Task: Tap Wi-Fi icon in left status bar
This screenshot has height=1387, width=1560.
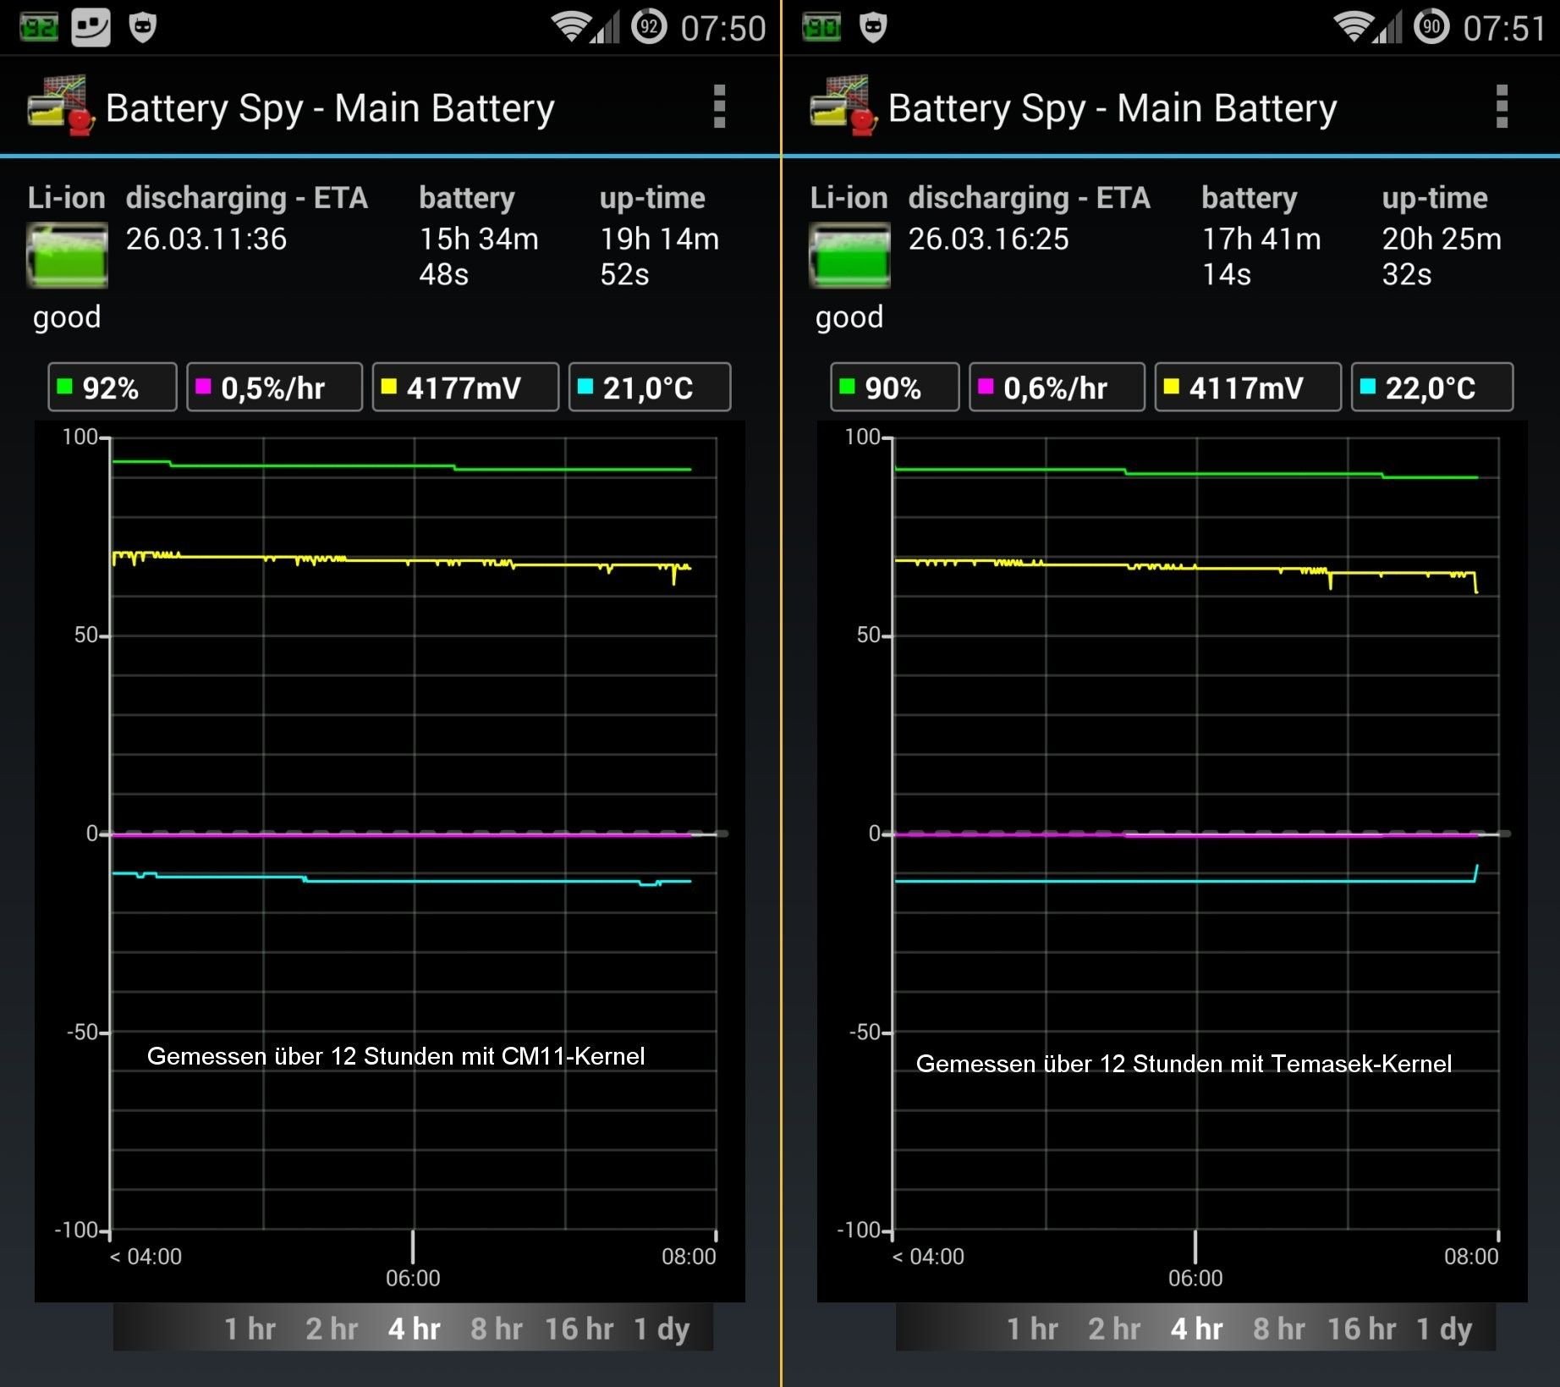Action: tap(572, 27)
